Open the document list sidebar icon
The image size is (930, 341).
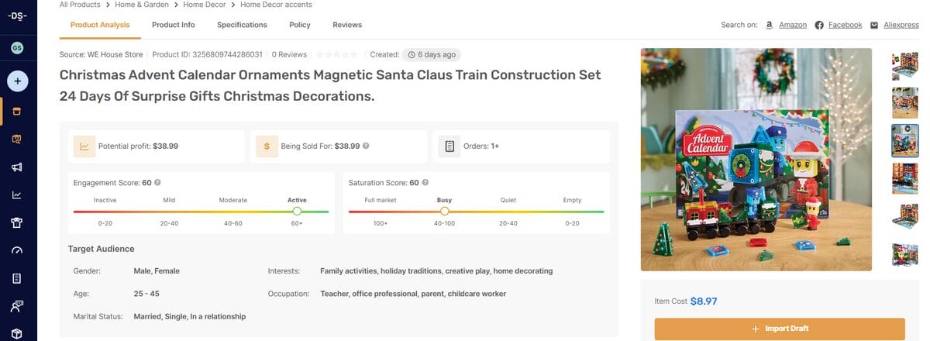(17, 278)
